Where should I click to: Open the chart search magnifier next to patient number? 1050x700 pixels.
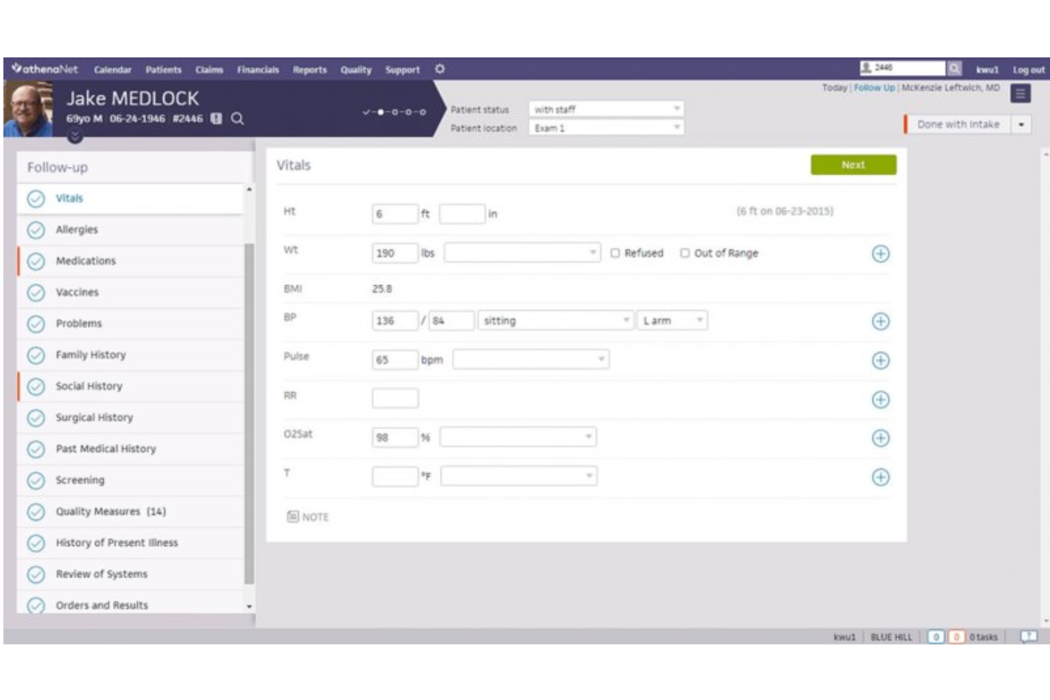click(238, 117)
